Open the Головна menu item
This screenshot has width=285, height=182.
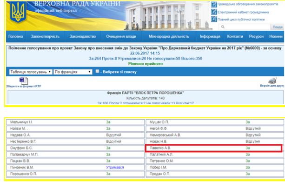click(16, 36)
